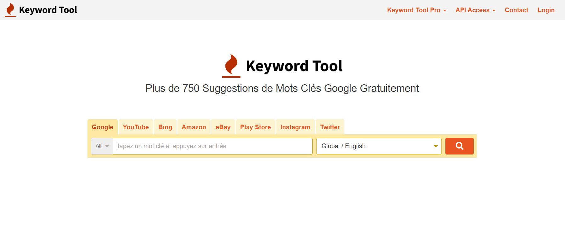
Task: Expand the Global / English language selector
Action: 379,146
